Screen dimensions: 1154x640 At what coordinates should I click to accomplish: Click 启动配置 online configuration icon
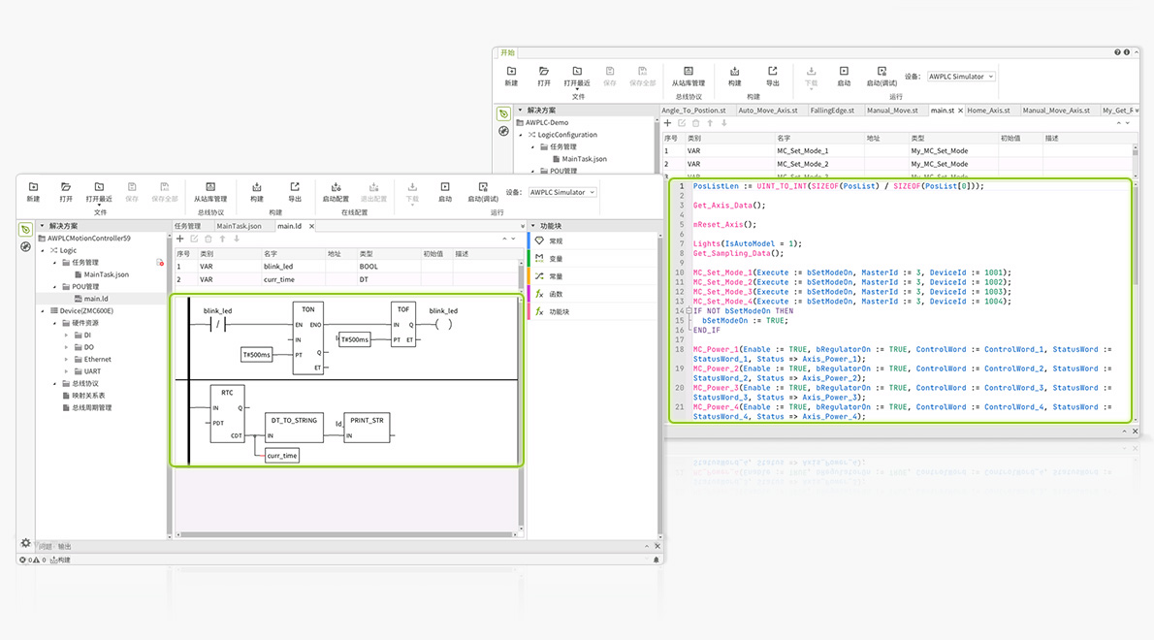pyautogui.click(x=335, y=187)
